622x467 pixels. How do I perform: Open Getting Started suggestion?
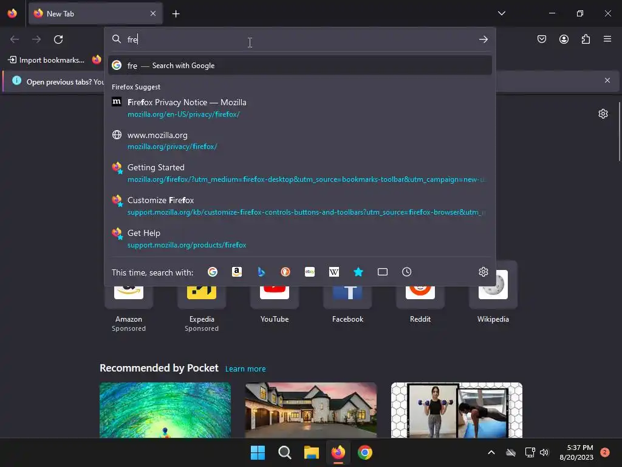[x=300, y=173]
